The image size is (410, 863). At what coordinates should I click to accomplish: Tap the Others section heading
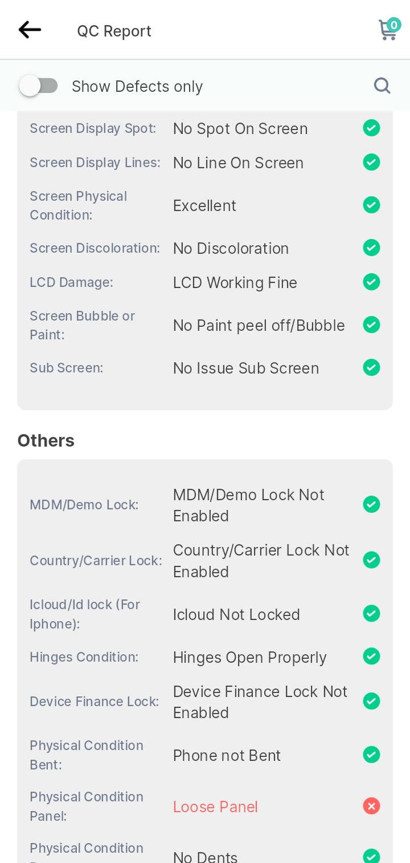46,440
